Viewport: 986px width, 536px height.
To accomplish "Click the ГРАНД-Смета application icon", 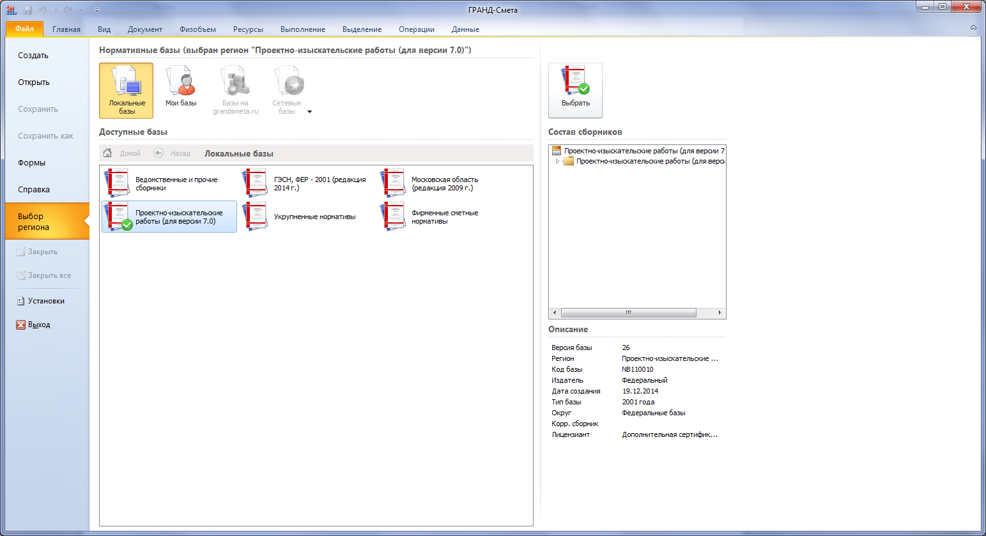I will point(11,10).
